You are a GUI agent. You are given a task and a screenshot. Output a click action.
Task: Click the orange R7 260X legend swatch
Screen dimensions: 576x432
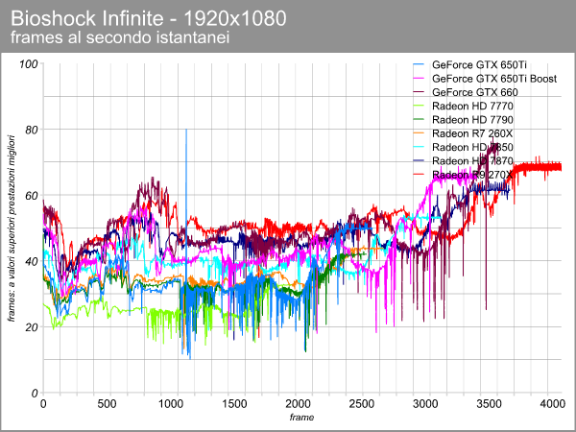(x=419, y=133)
